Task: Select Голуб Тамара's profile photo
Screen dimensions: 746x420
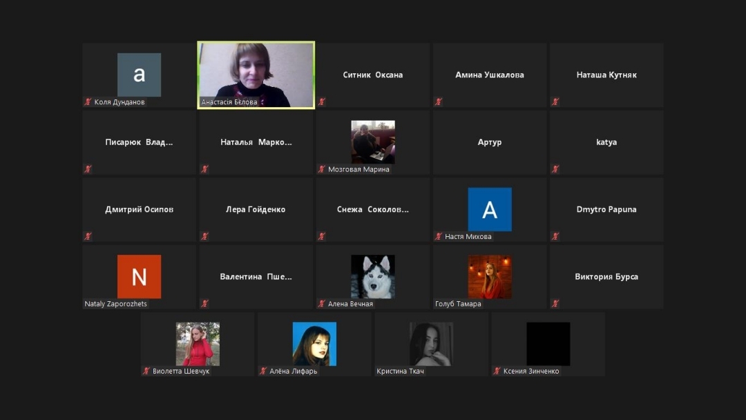Action: click(490, 276)
